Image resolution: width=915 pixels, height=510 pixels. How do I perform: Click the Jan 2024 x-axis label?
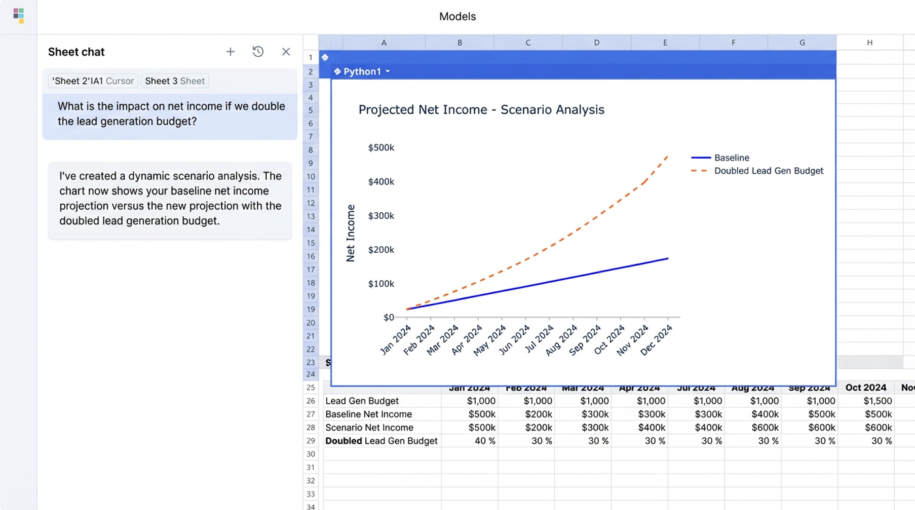pyautogui.click(x=395, y=340)
